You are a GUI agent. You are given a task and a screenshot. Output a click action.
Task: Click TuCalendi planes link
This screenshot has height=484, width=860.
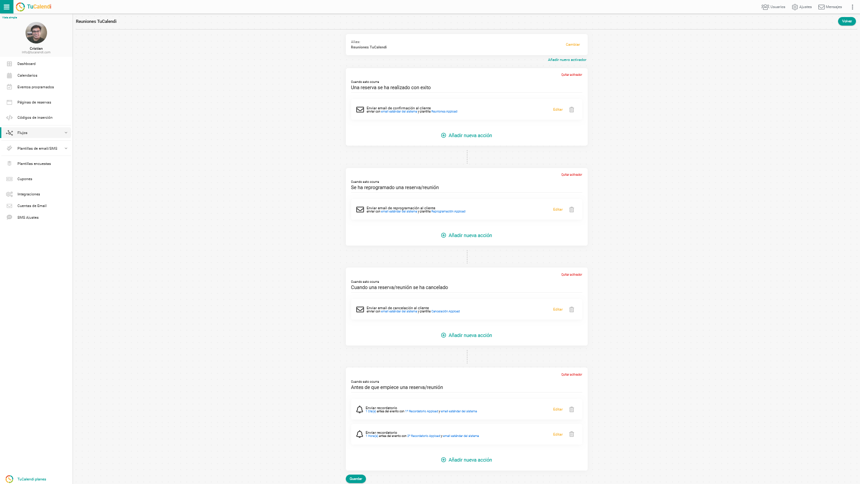31,479
